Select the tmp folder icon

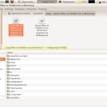coord(8,62)
